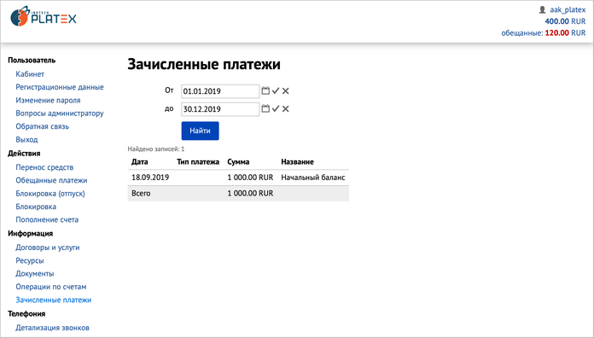Viewport: 594px width, 338px height.
Task: Clear the От date with the X icon
Action: (x=286, y=90)
